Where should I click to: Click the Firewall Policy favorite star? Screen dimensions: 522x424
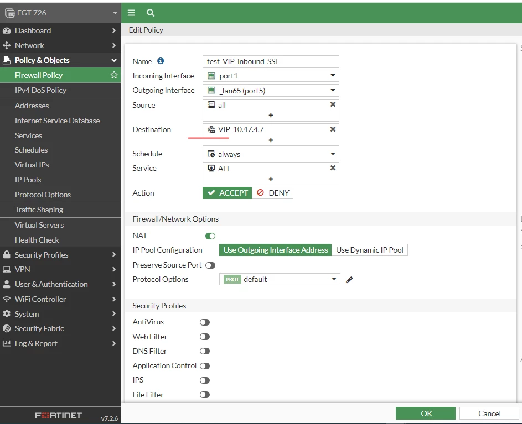(114, 75)
